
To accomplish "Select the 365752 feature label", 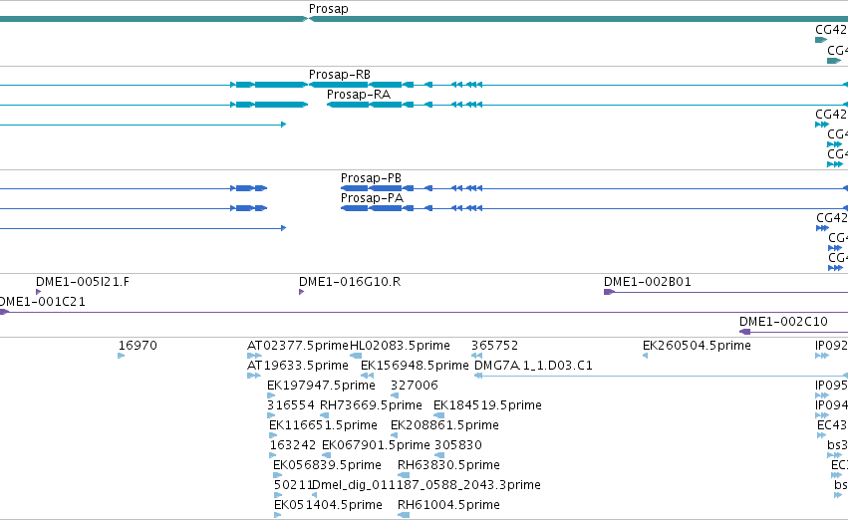I will [x=494, y=345].
